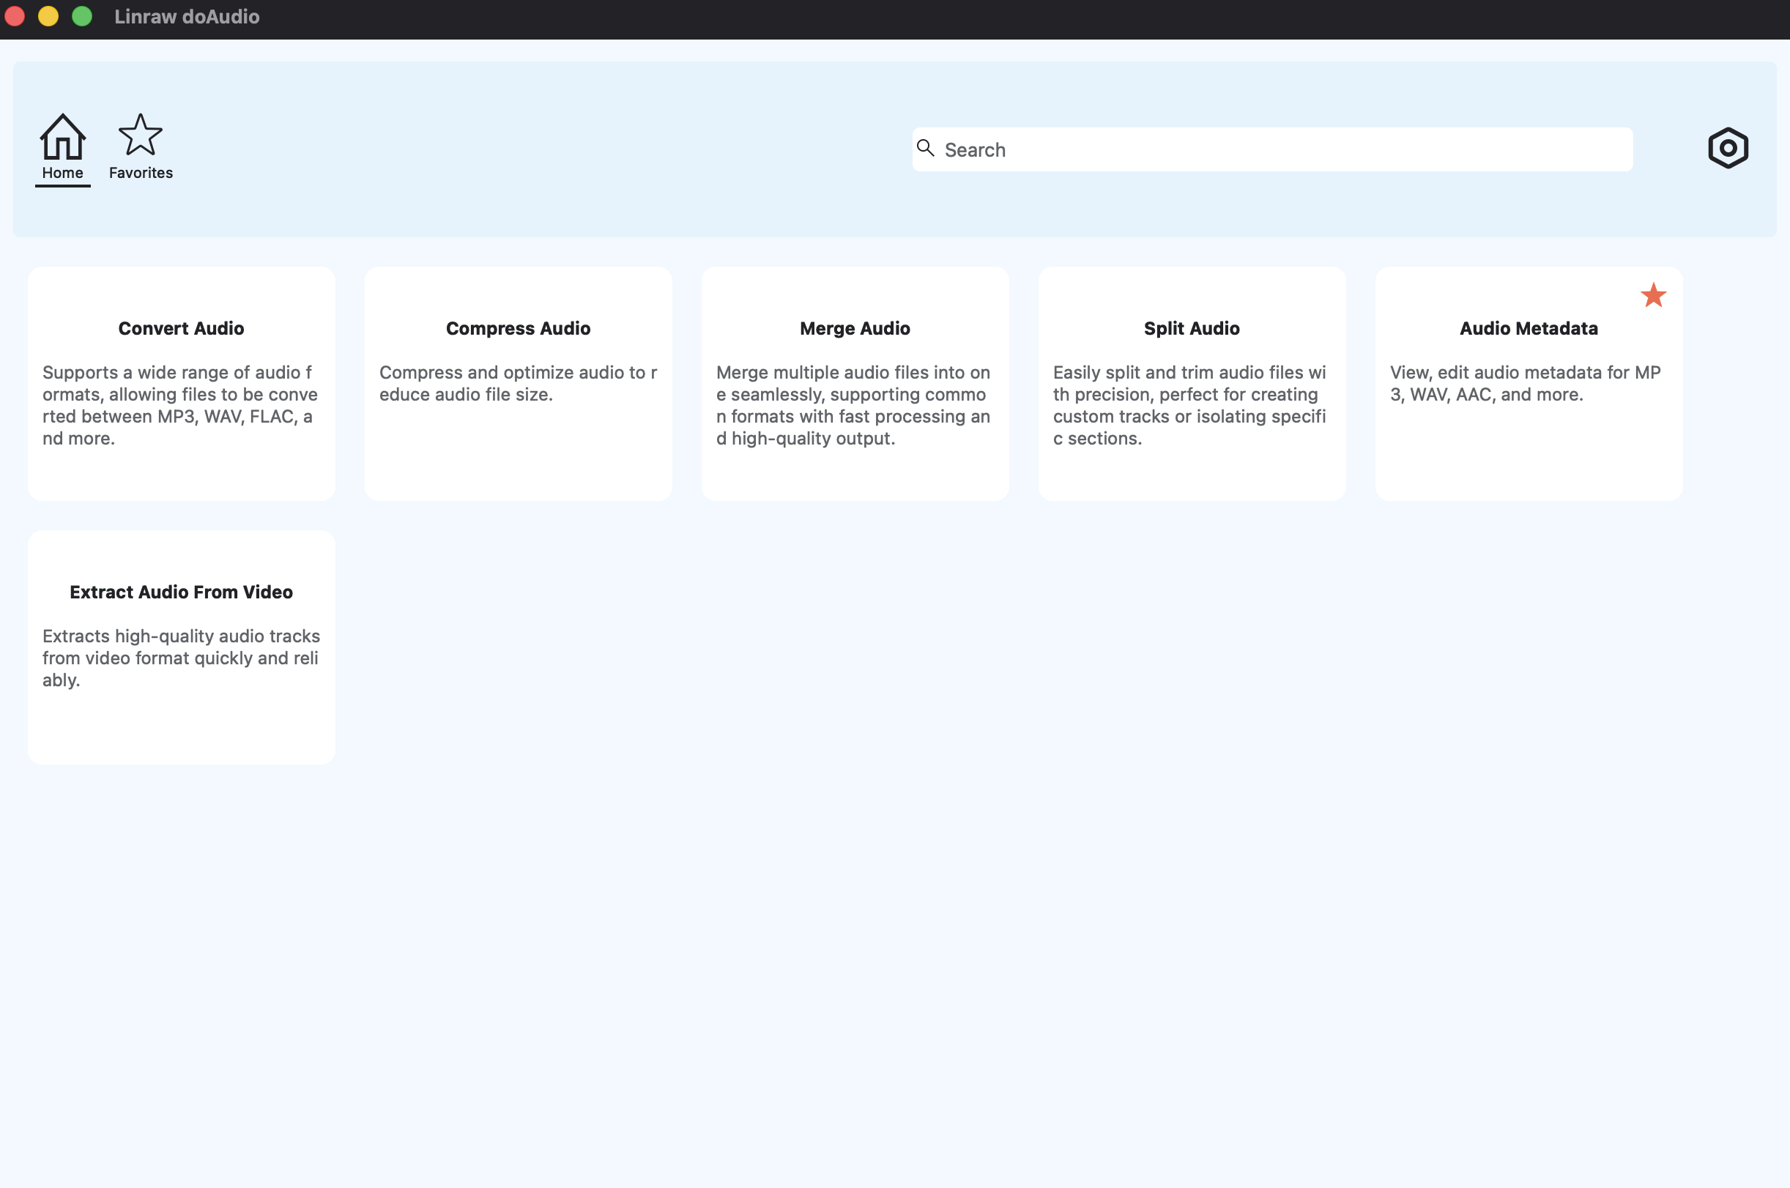
Task: Open the Split Audio tool card
Action: click(x=1191, y=328)
